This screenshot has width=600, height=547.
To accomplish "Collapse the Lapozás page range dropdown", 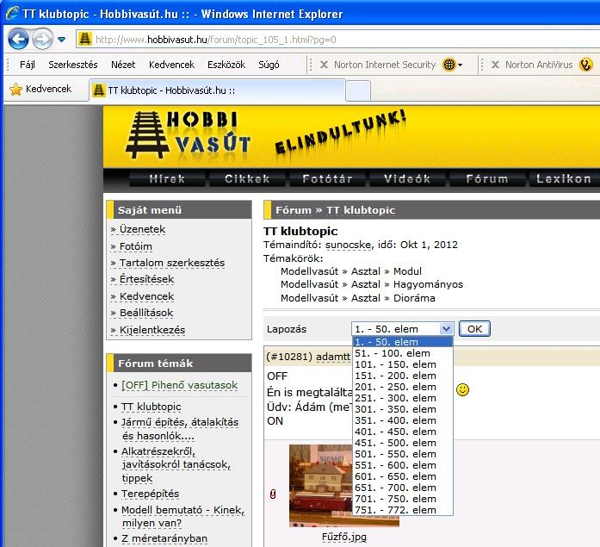I will pyautogui.click(x=445, y=329).
